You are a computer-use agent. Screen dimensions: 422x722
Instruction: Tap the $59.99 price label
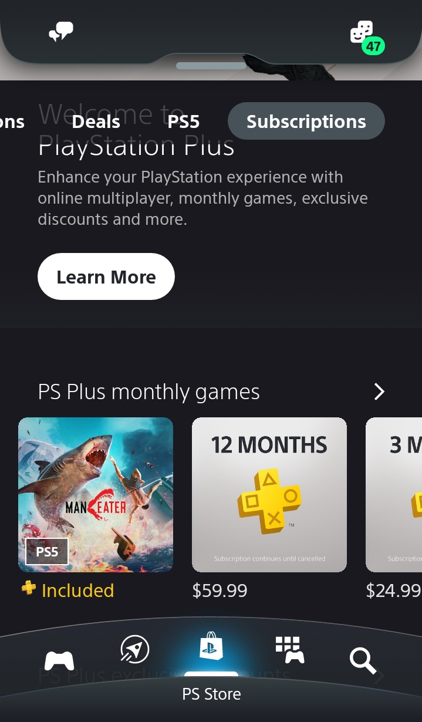(220, 591)
